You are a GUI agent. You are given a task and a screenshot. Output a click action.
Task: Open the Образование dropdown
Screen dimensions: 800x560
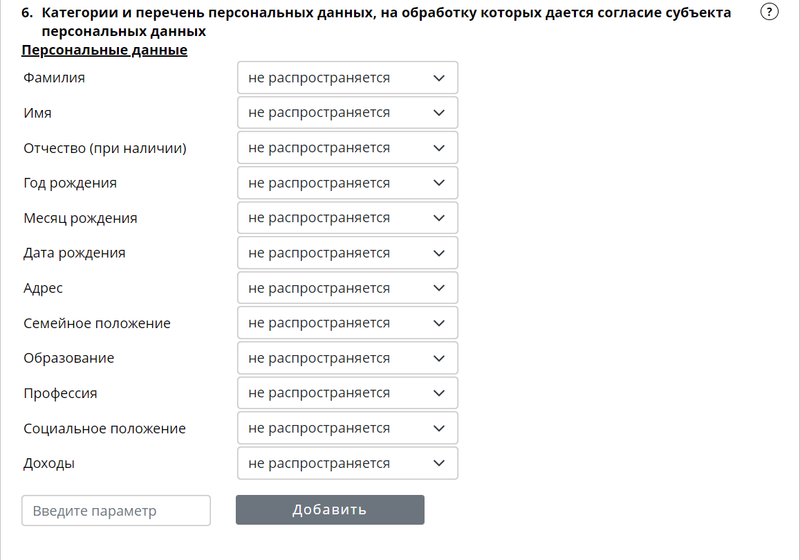(x=347, y=359)
